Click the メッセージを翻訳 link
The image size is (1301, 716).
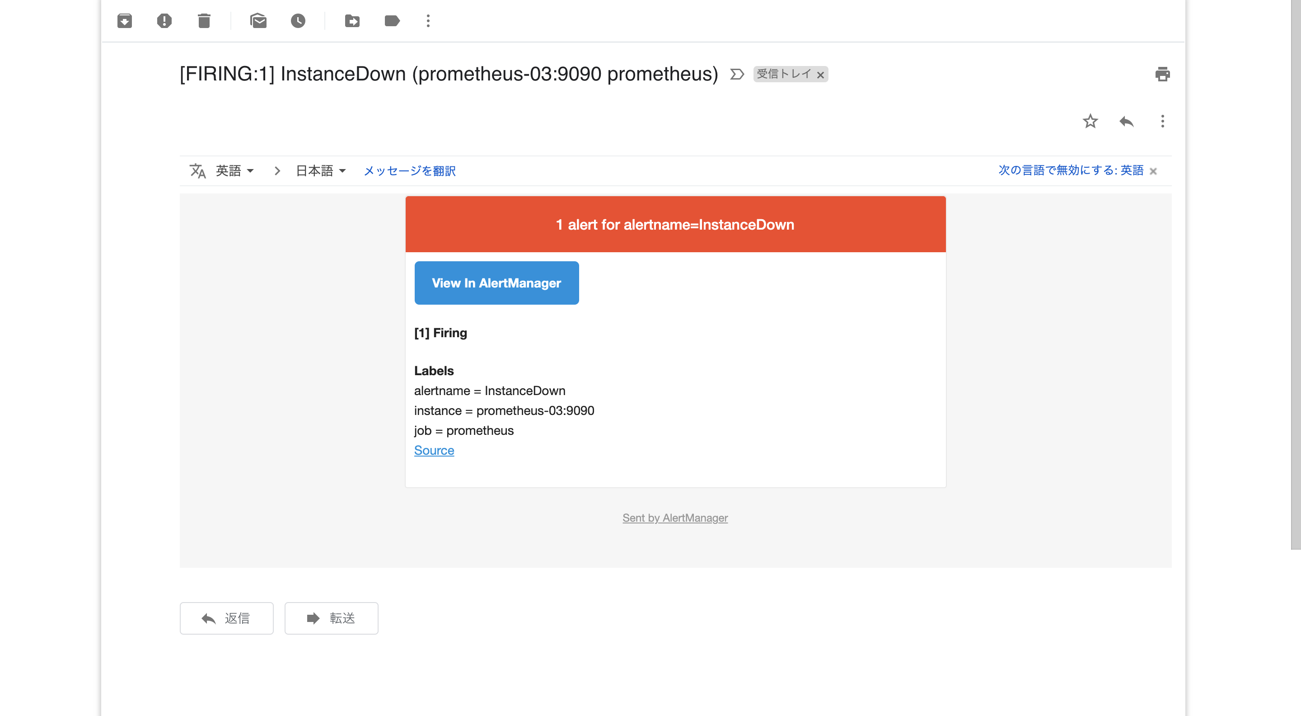(x=410, y=171)
